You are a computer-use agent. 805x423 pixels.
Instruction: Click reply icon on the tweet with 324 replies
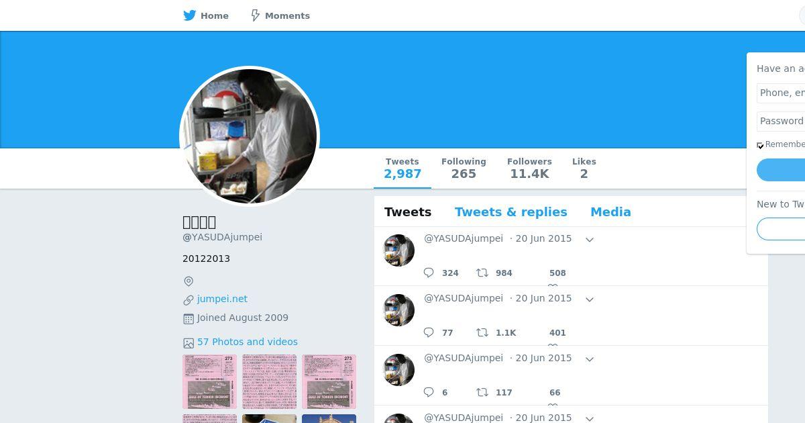[429, 273]
